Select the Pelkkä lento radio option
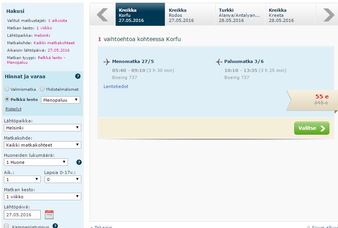Screen dimensions: 338x228 [x=7, y=99]
